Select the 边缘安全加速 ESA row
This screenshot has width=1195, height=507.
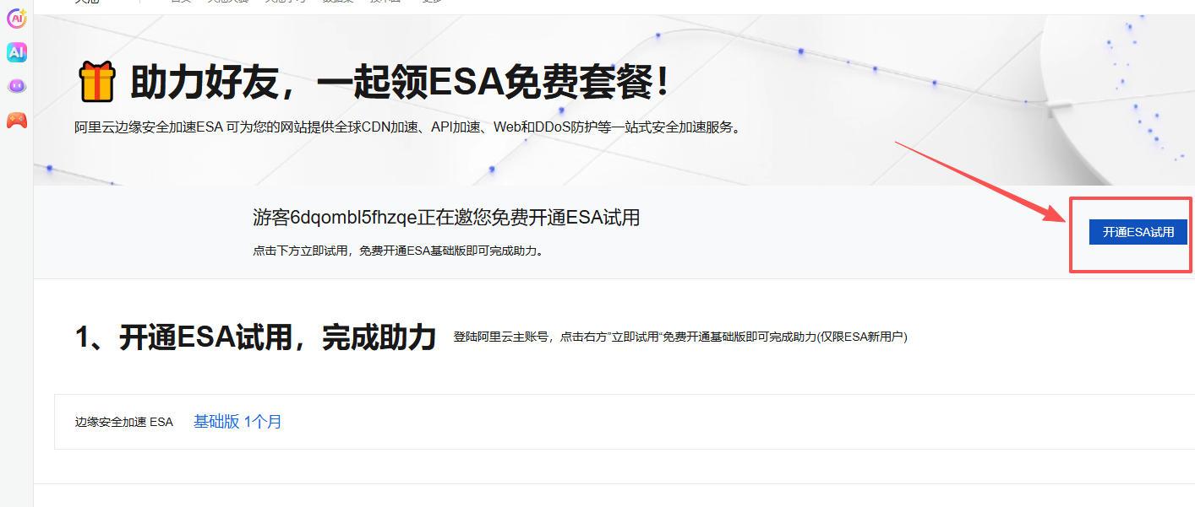123,422
